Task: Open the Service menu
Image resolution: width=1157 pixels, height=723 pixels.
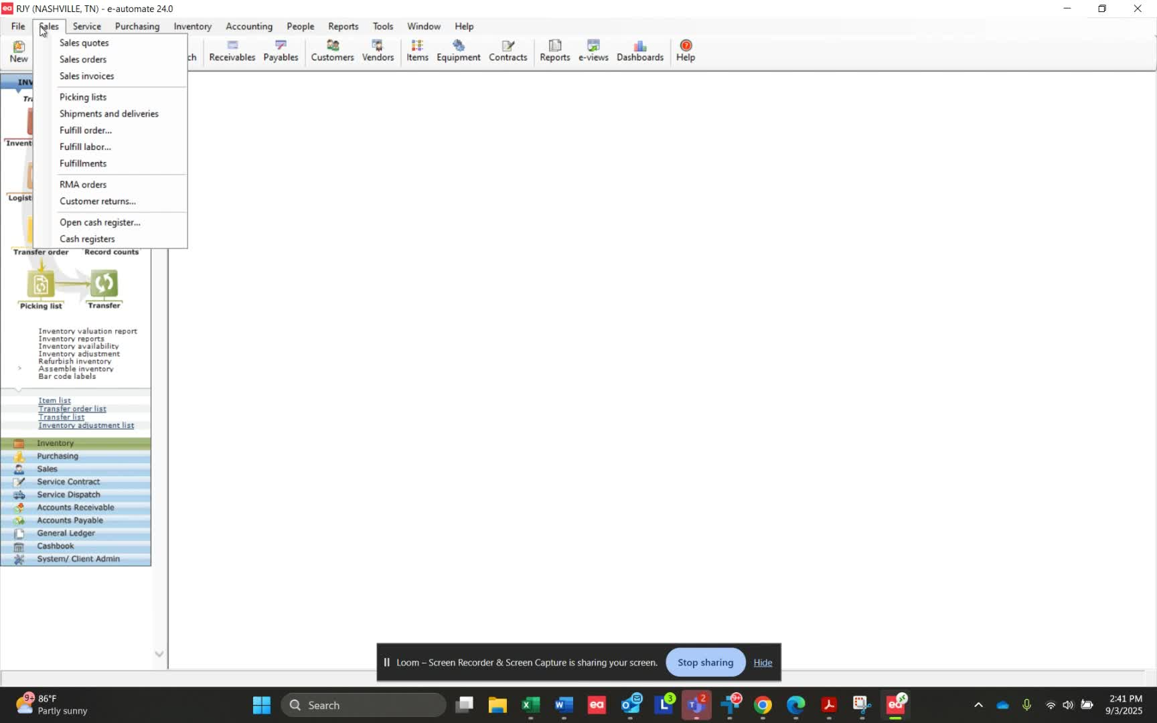Action: point(87,26)
